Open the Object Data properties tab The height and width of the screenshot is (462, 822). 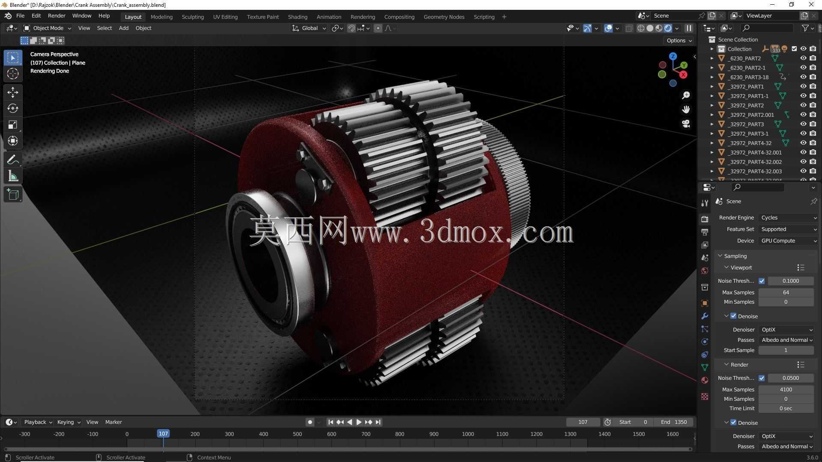tap(705, 367)
